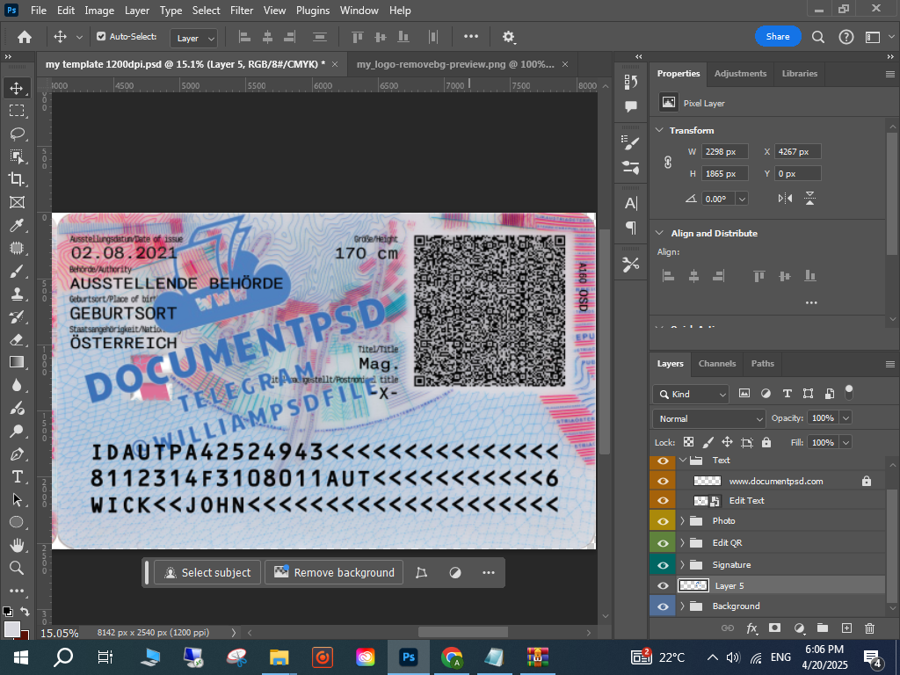
Task: Select the History Brush tool
Action: tap(17, 316)
